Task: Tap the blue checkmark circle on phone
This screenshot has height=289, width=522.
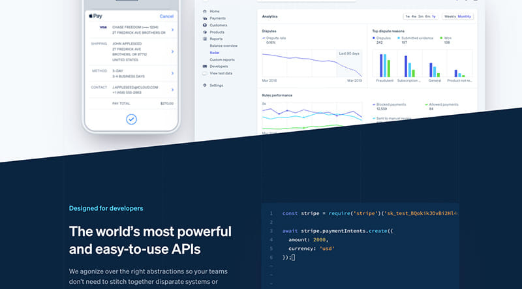Action: 131,119
